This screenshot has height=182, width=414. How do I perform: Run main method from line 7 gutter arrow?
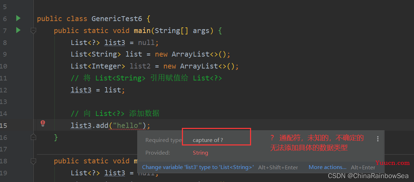(18, 30)
